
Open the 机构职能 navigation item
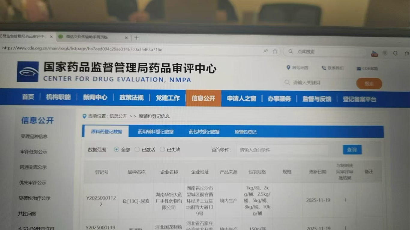tap(59, 97)
